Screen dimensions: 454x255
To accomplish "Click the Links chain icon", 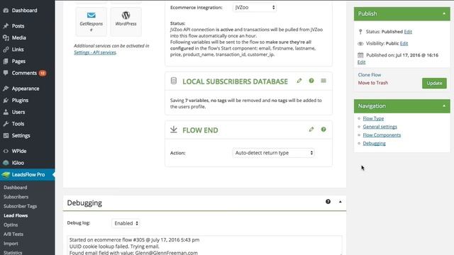I will point(6,50).
